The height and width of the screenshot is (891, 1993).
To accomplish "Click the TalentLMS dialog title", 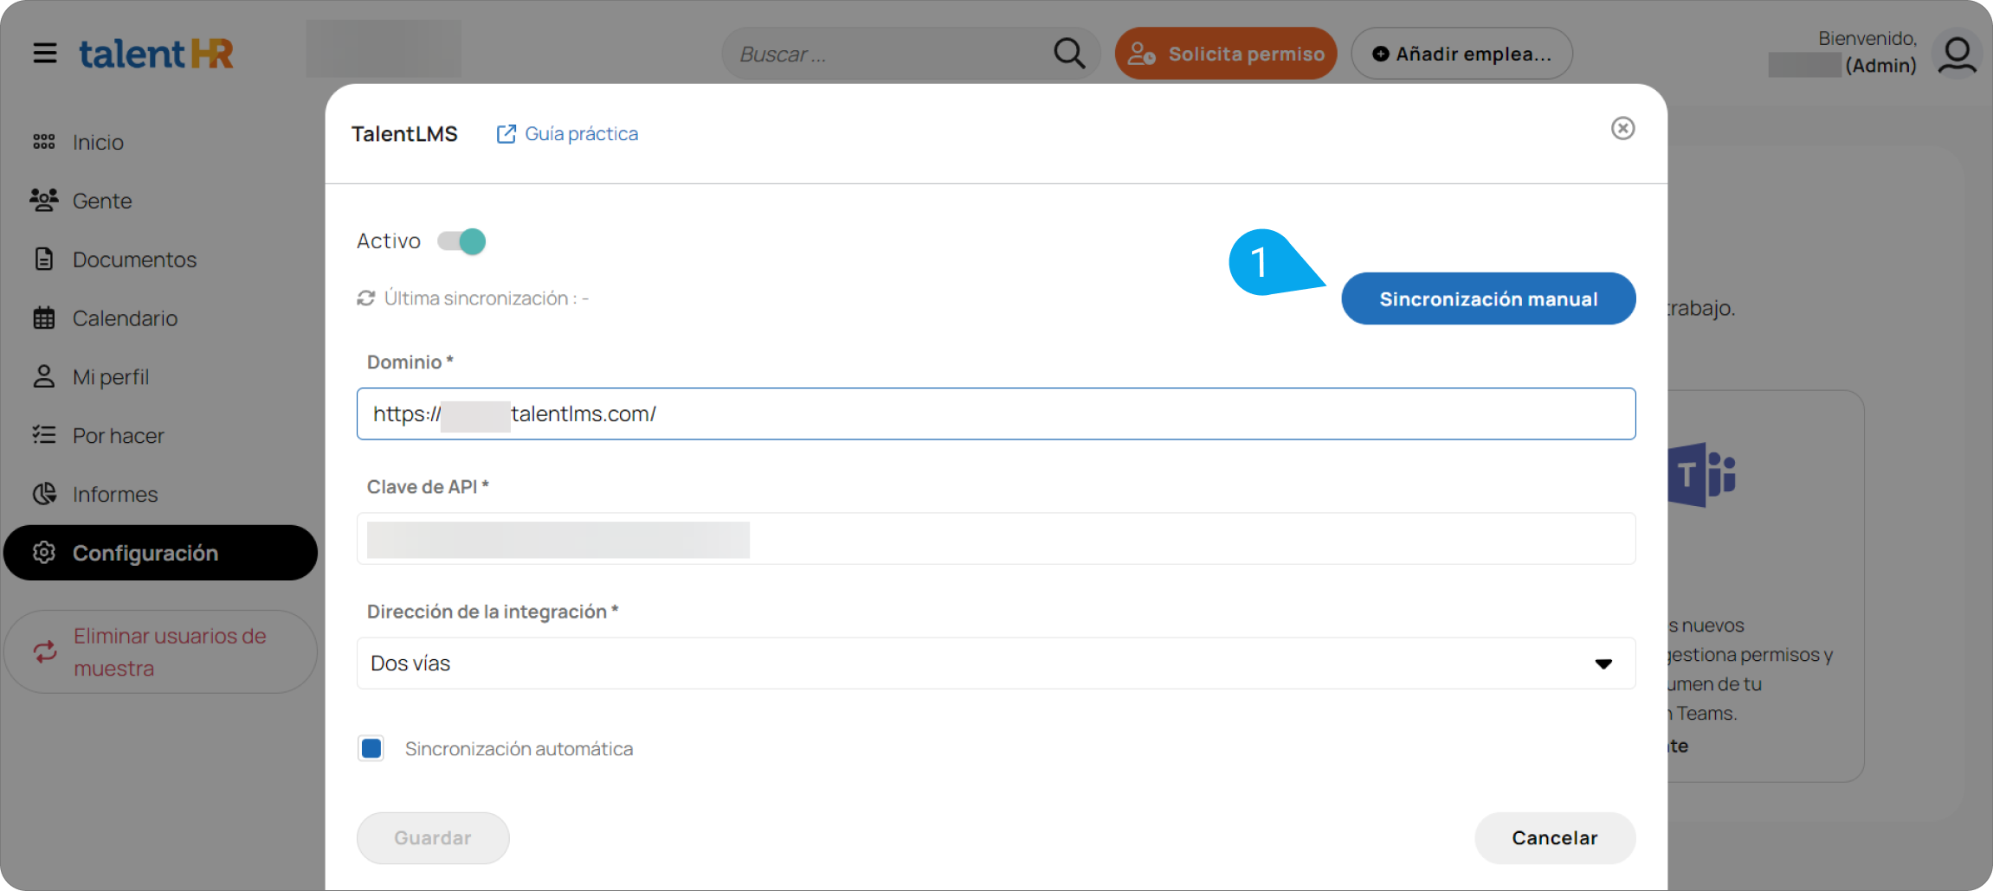I will (x=404, y=134).
